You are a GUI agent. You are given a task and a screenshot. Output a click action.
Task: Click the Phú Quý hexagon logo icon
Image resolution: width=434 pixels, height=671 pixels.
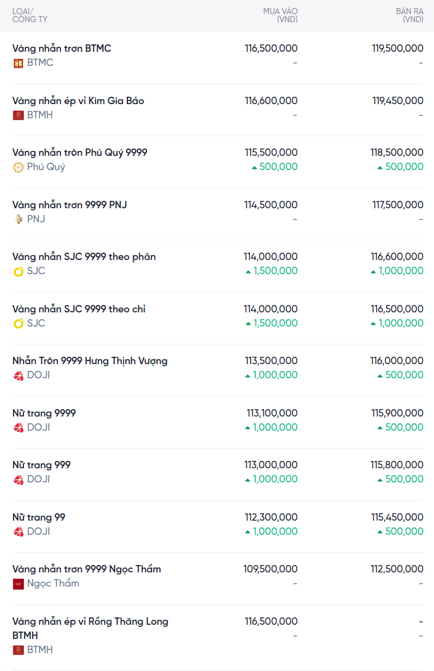tap(18, 168)
